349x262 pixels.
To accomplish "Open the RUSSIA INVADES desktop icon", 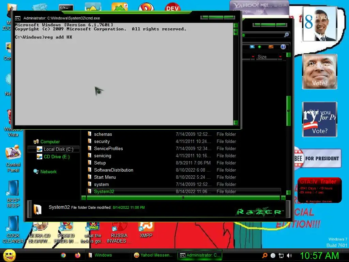I will (119, 233).
